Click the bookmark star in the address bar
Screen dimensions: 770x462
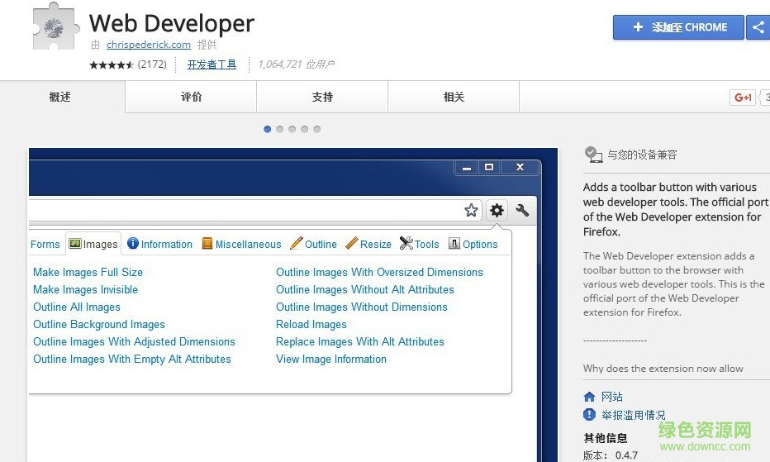tap(471, 210)
